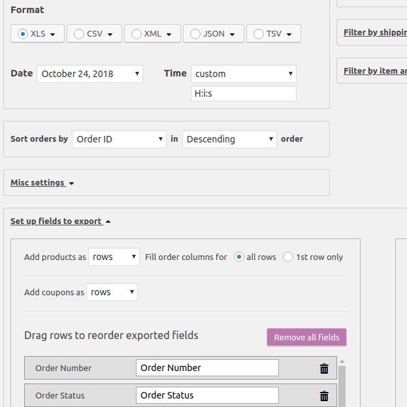This screenshot has width=407, height=407.
Task: Select all rows radio option
Action: [239, 257]
